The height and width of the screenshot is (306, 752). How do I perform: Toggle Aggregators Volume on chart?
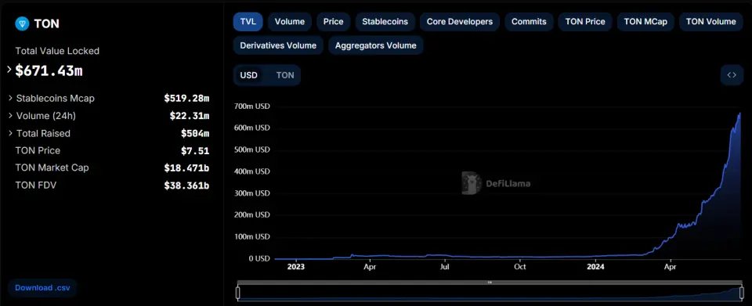tap(375, 45)
